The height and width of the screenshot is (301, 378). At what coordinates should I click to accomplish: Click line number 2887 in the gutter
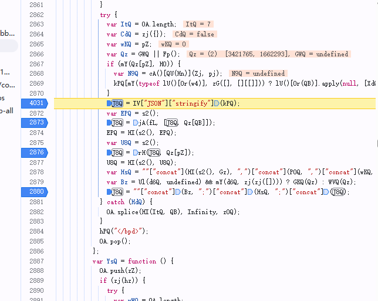[x=36, y=261]
